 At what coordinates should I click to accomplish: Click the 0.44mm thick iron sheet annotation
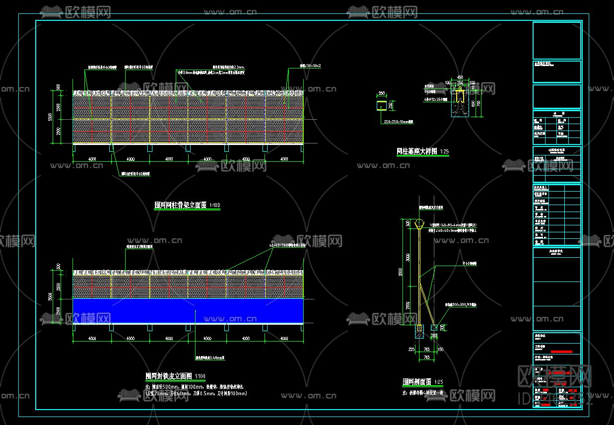210,357
